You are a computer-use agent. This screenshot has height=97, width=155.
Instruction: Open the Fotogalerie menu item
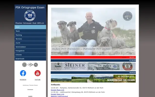tap(30, 51)
